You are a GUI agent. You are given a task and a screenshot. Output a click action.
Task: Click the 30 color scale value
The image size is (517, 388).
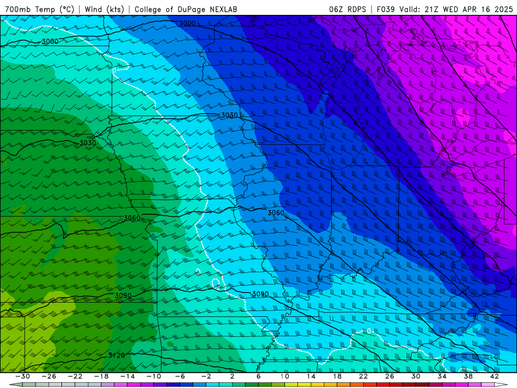pyautogui.click(x=416, y=376)
